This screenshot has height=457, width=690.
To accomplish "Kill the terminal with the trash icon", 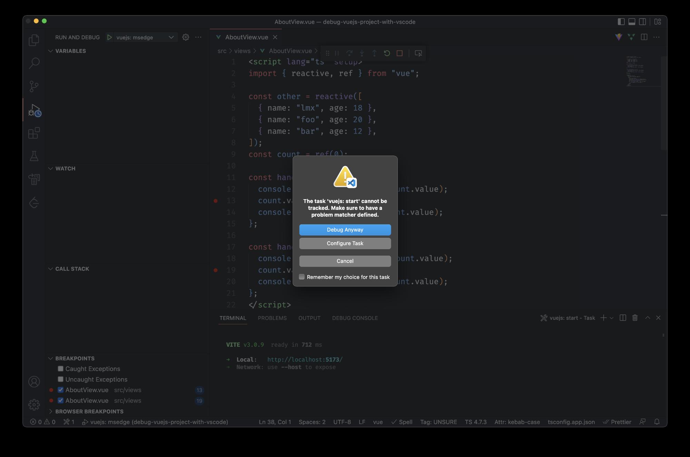I will click(635, 318).
